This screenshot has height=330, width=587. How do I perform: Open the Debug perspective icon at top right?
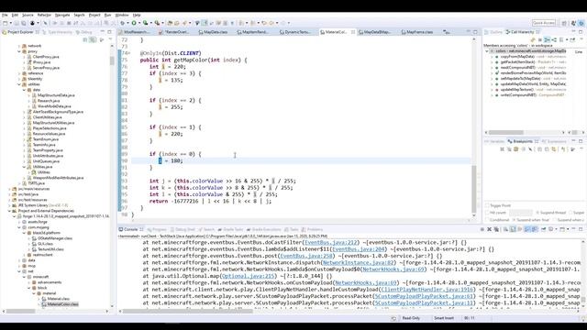coord(581,23)
